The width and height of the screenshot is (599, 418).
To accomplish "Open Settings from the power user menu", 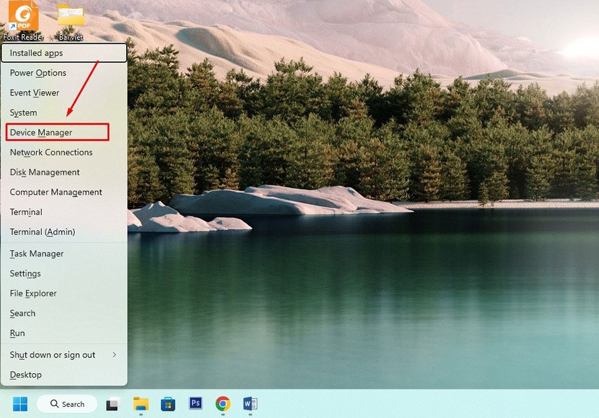I will pos(25,273).
